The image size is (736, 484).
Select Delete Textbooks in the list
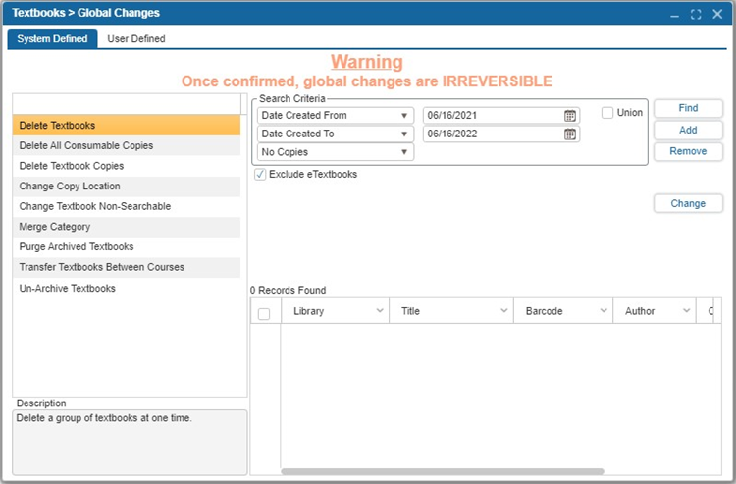pos(127,126)
